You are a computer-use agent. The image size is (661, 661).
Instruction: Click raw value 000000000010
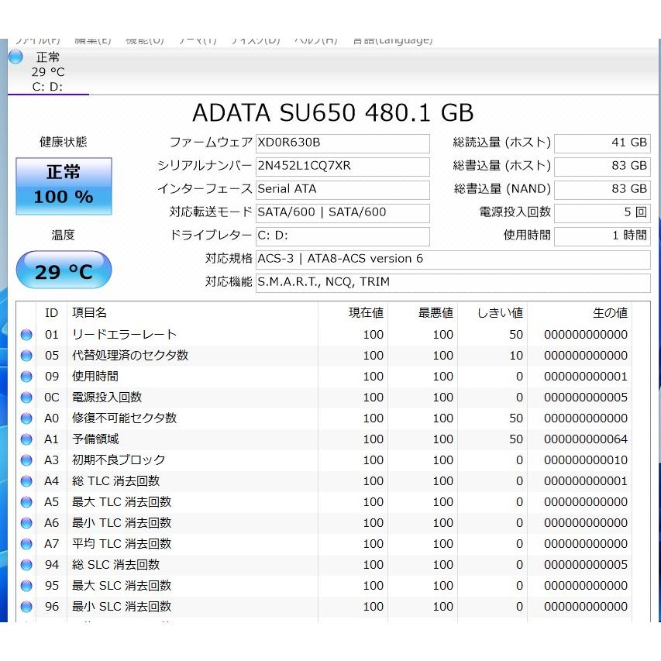tap(586, 460)
